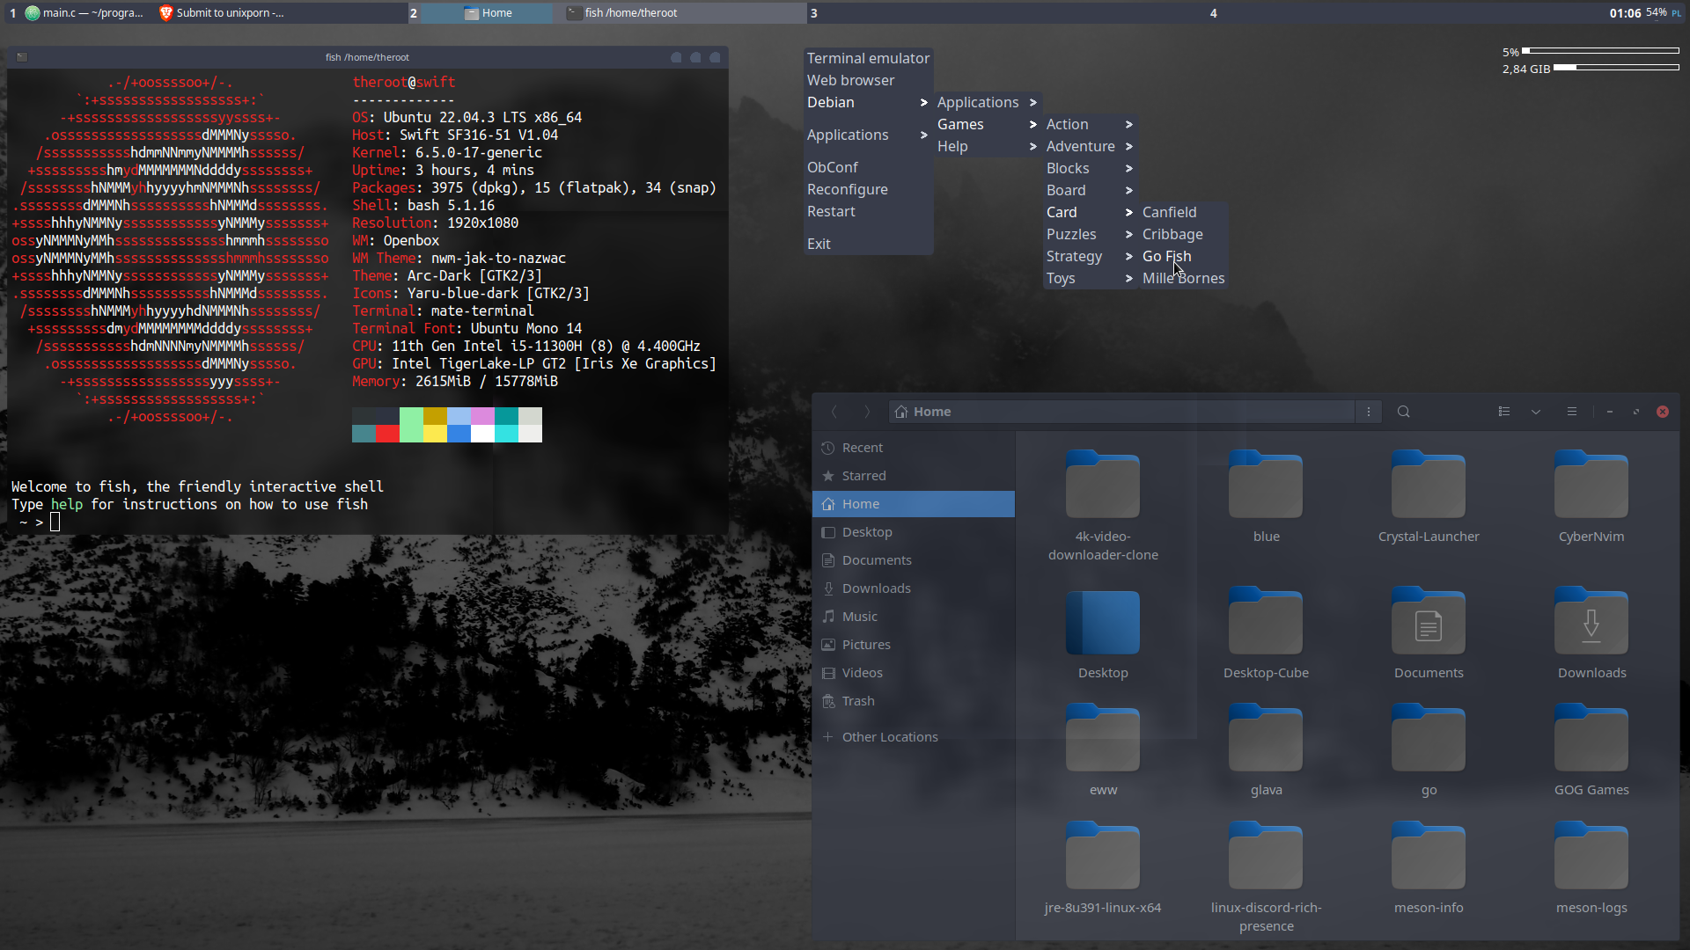Select Downloads in the sidebar

coord(914,588)
